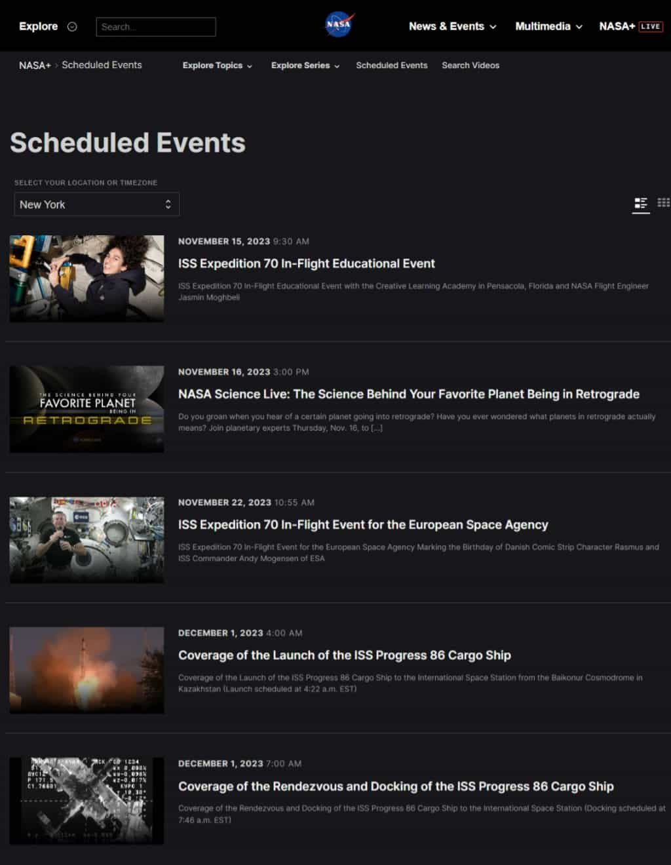The height and width of the screenshot is (865, 671).
Task: Click description mentioning Creative Learning Academy
Action: click(x=413, y=292)
